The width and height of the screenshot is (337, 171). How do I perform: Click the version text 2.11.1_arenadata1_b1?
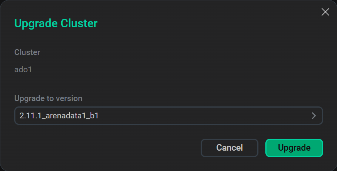59,116
